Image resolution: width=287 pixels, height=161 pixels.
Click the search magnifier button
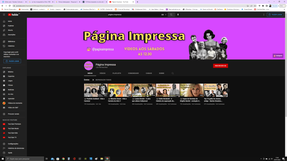click(171, 15)
